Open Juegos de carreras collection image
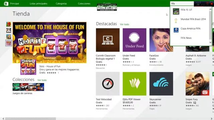The height and width of the screenshot is (120, 214). (x=28, y=87)
